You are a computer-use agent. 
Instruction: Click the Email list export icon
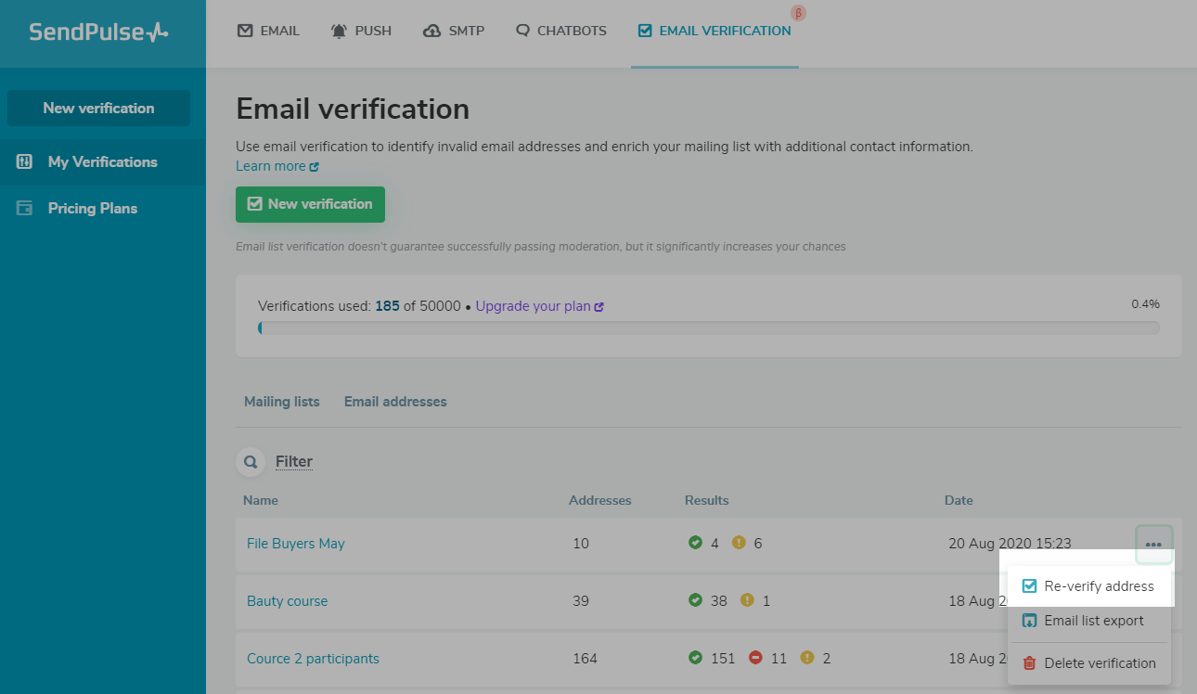click(x=1029, y=621)
